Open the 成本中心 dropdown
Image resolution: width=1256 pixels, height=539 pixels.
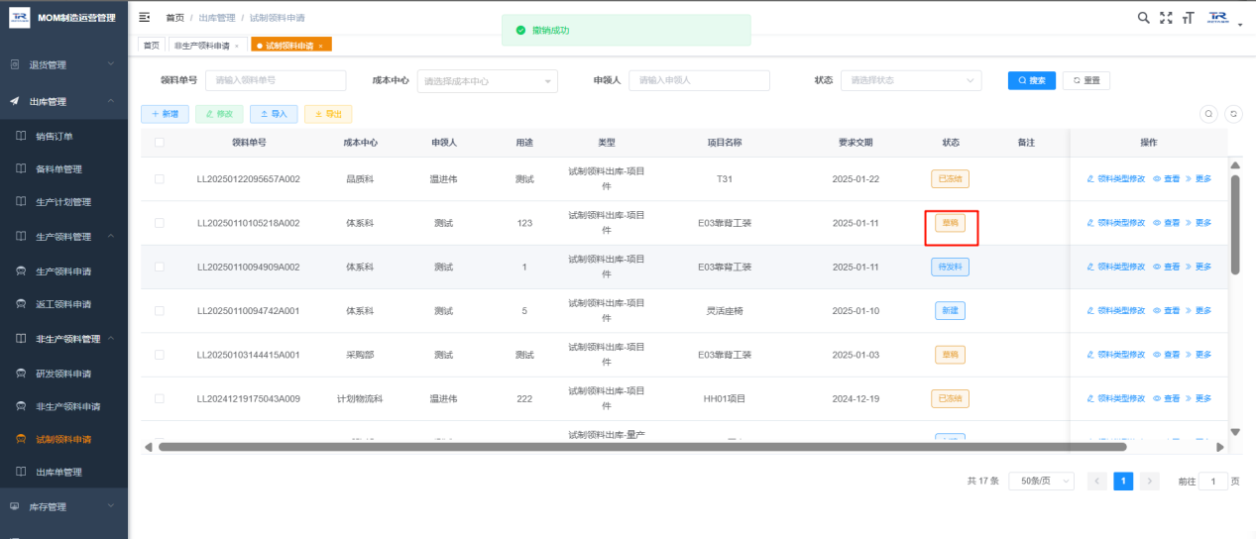pyautogui.click(x=487, y=81)
